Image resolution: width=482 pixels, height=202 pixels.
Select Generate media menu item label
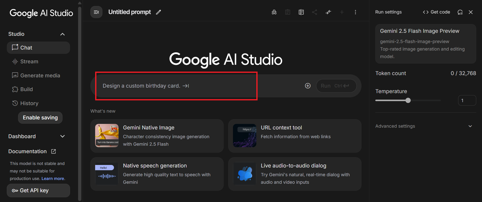[x=40, y=75]
